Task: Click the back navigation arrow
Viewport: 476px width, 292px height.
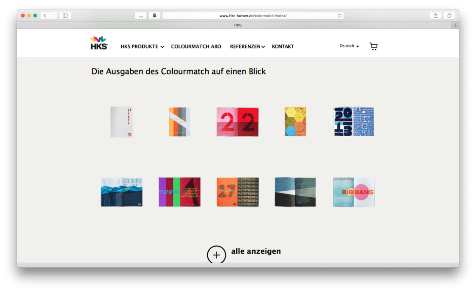Action: point(44,15)
